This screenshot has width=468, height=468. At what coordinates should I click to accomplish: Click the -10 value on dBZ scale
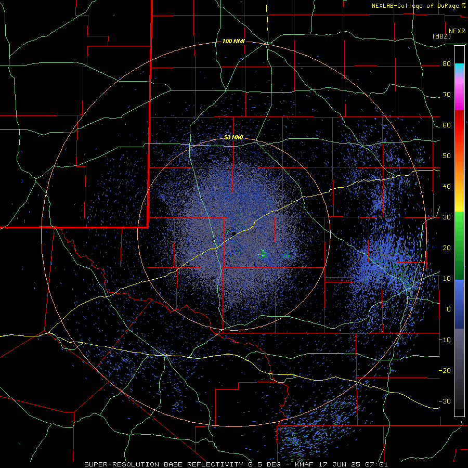coord(445,340)
